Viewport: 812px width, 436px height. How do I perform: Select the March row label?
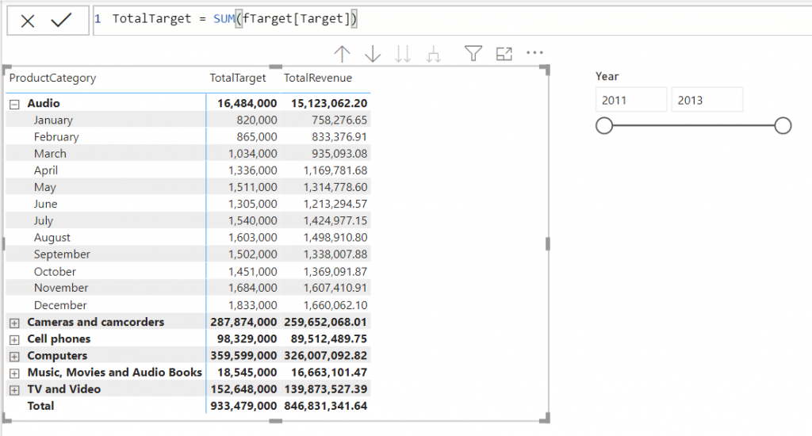coord(50,154)
